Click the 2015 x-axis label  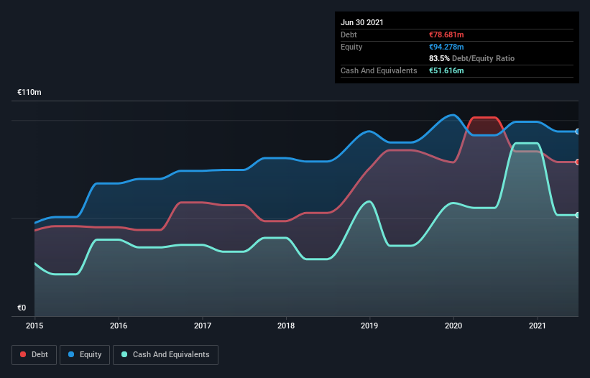pos(34,326)
